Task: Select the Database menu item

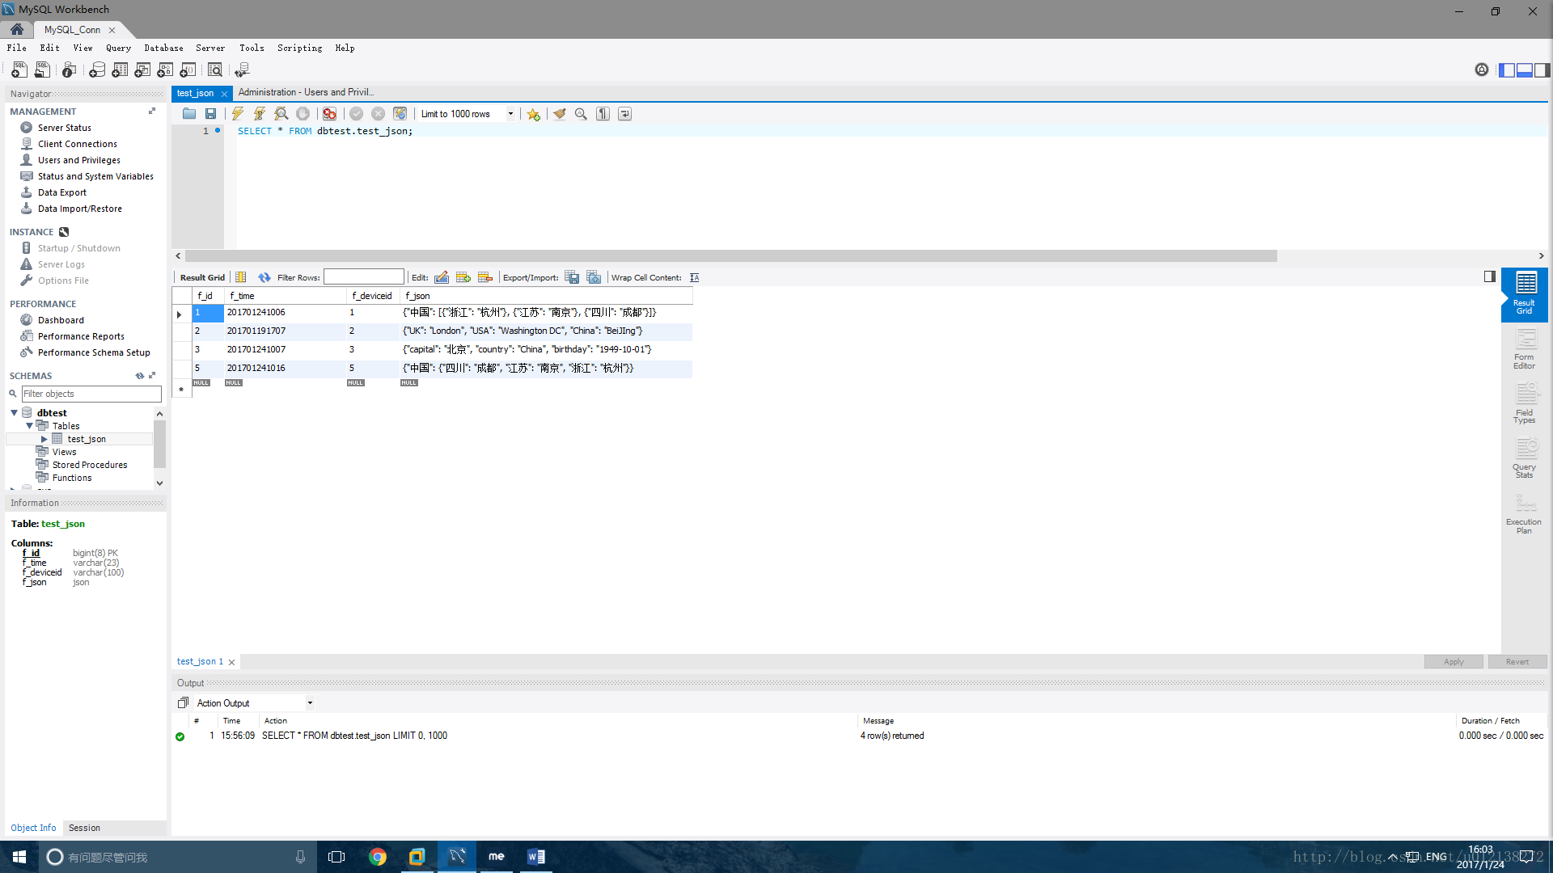Action: click(162, 48)
